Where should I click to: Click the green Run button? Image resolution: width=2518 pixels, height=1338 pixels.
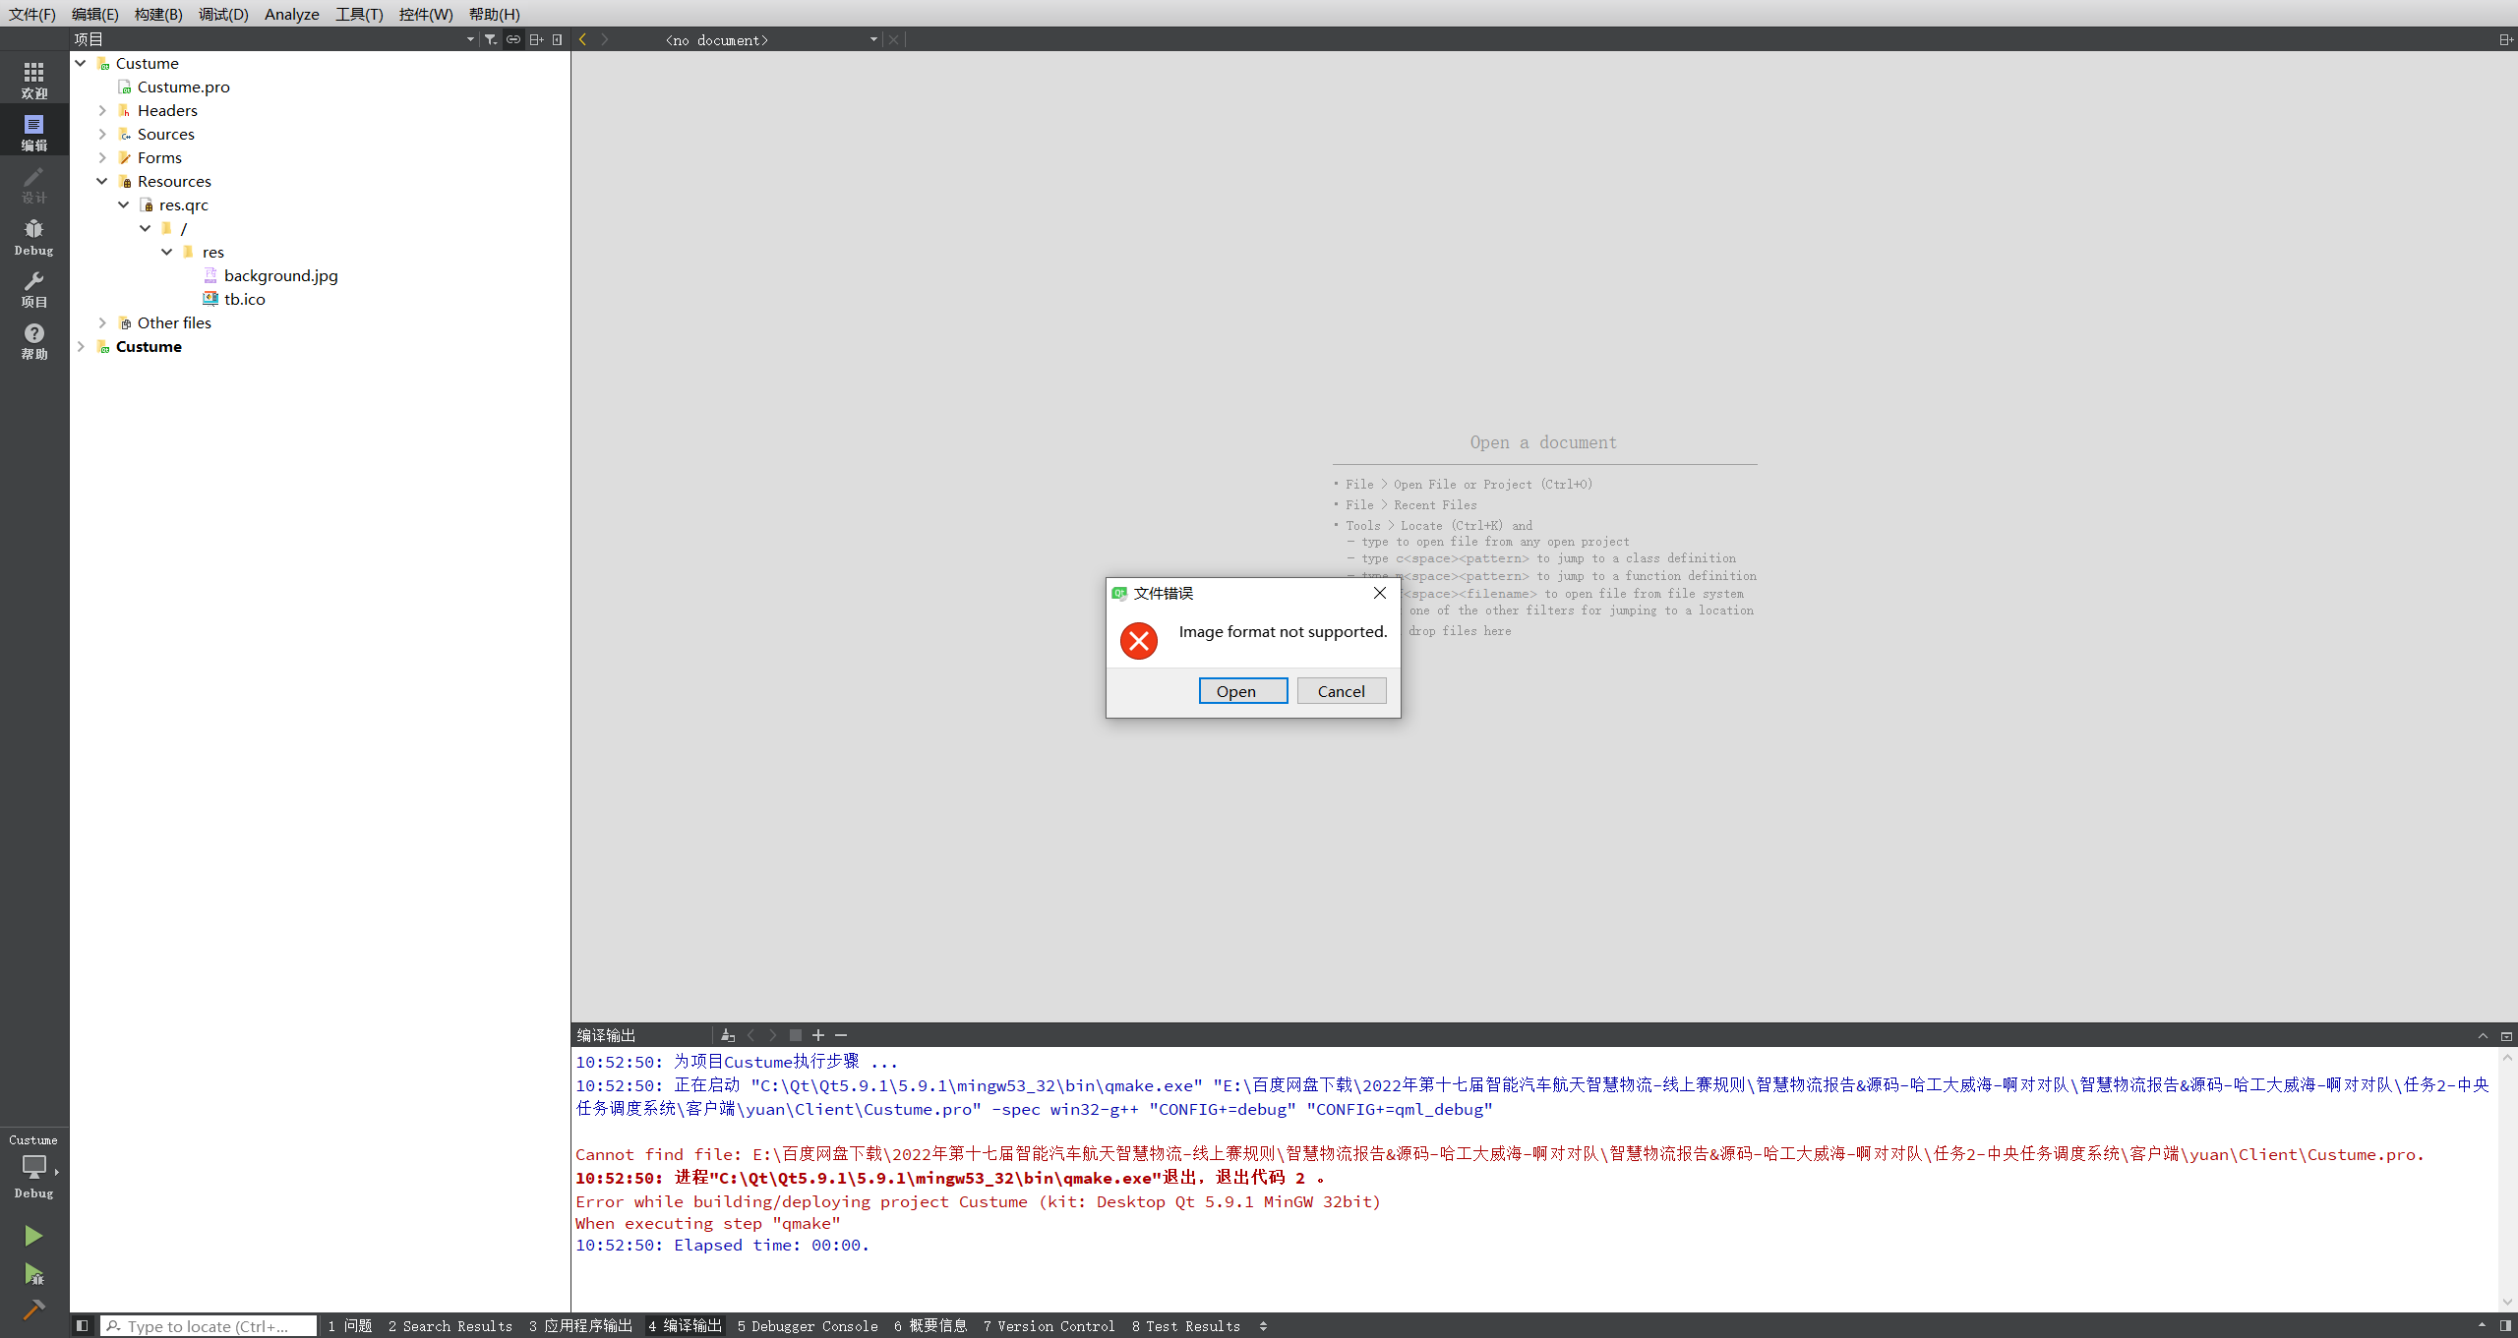point(33,1235)
